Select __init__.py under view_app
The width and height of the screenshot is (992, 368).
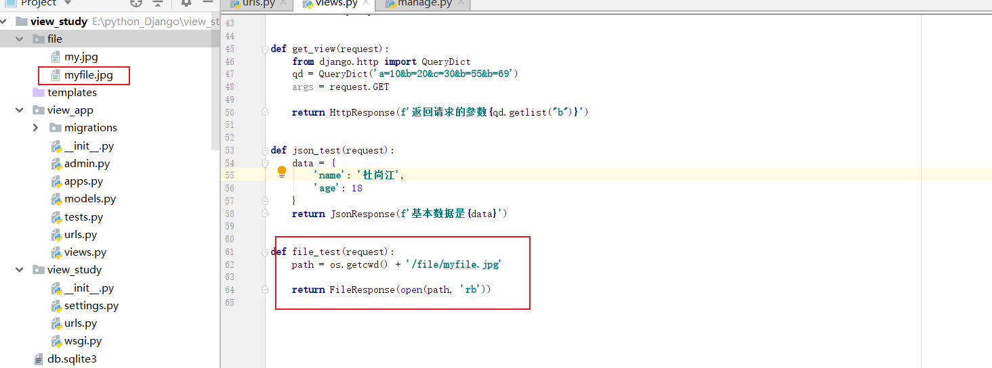pos(89,146)
